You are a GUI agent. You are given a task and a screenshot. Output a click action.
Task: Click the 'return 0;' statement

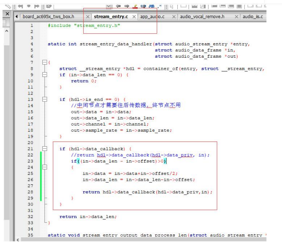(x=84, y=81)
